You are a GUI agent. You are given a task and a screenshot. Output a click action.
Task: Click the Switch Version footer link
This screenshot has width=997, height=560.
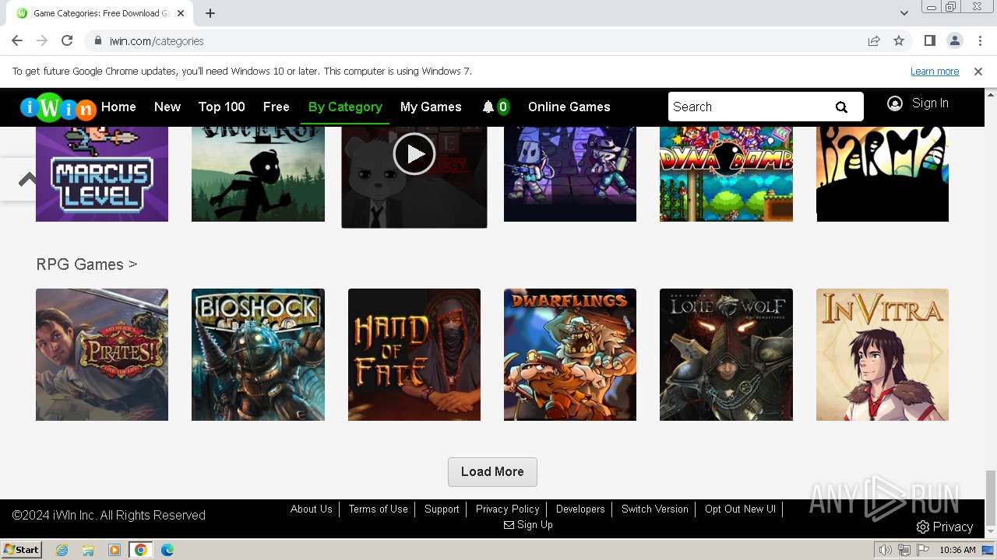coord(655,509)
